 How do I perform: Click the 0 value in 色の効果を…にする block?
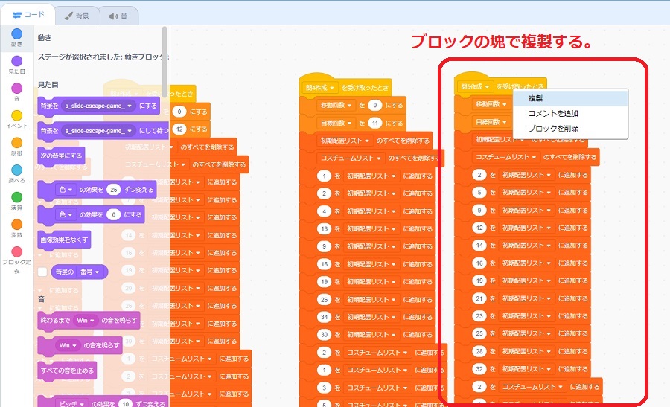(113, 215)
